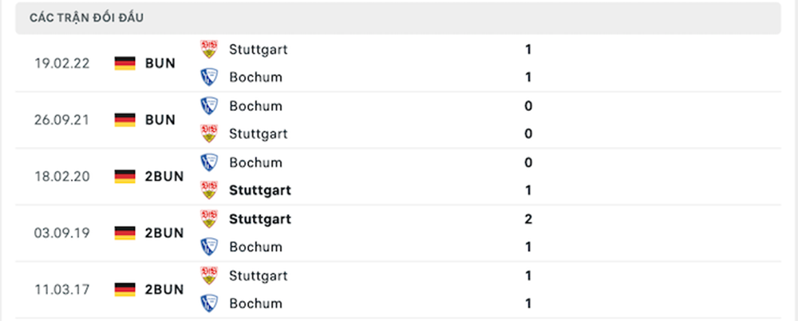Click Bochum crest in 26.09.21 match
The image size is (798, 321).
(209, 106)
